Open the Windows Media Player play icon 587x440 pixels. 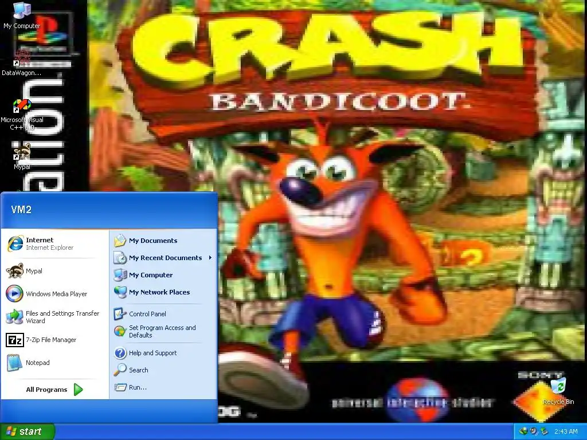point(14,294)
